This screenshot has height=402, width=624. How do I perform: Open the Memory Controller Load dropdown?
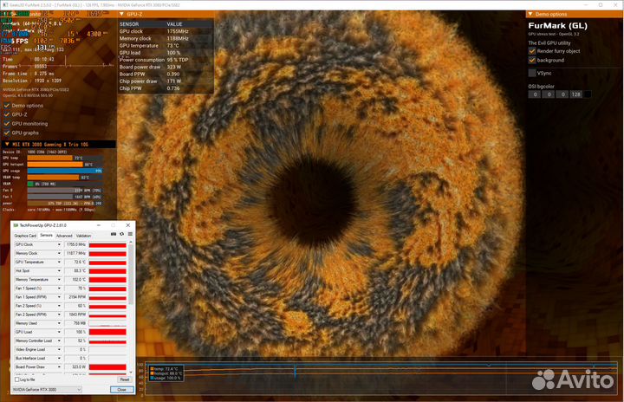pyautogui.click(x=59, y=340)
